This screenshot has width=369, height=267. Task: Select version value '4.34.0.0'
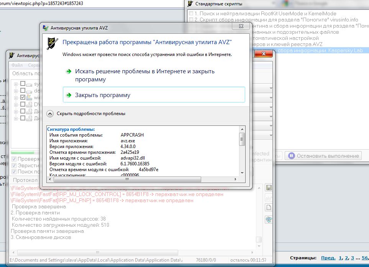128,146
